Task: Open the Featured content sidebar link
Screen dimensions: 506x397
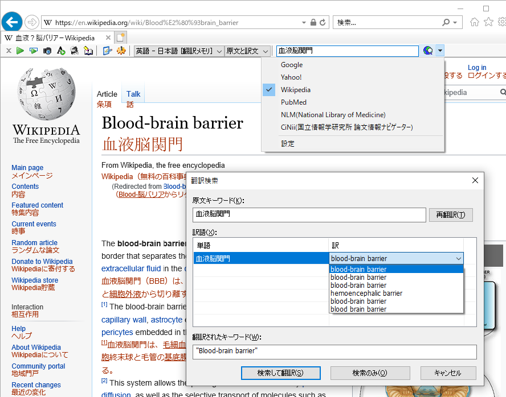Action: (38, 205)
